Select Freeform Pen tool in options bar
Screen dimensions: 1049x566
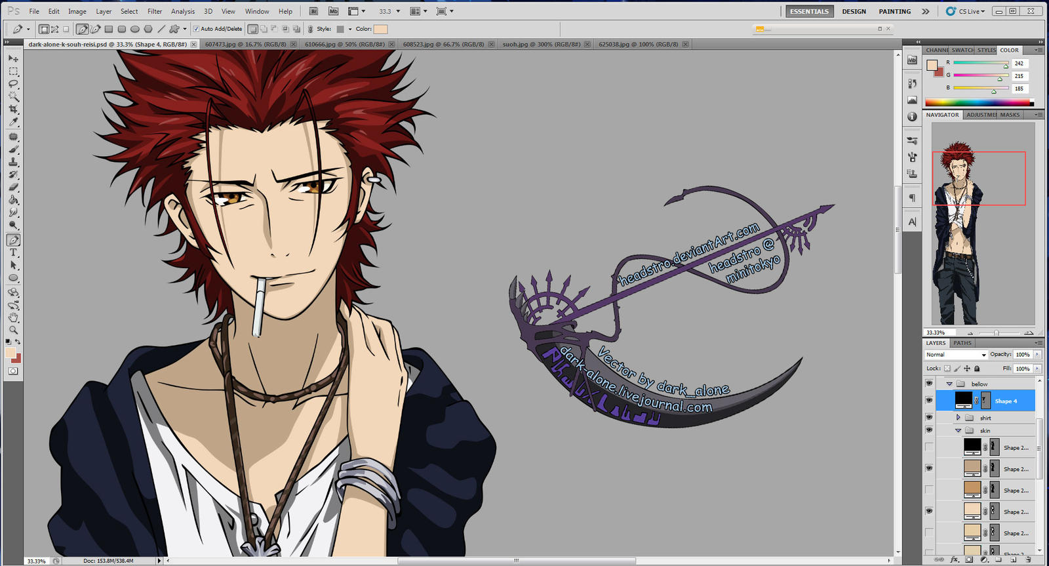(x=95, y=29)
